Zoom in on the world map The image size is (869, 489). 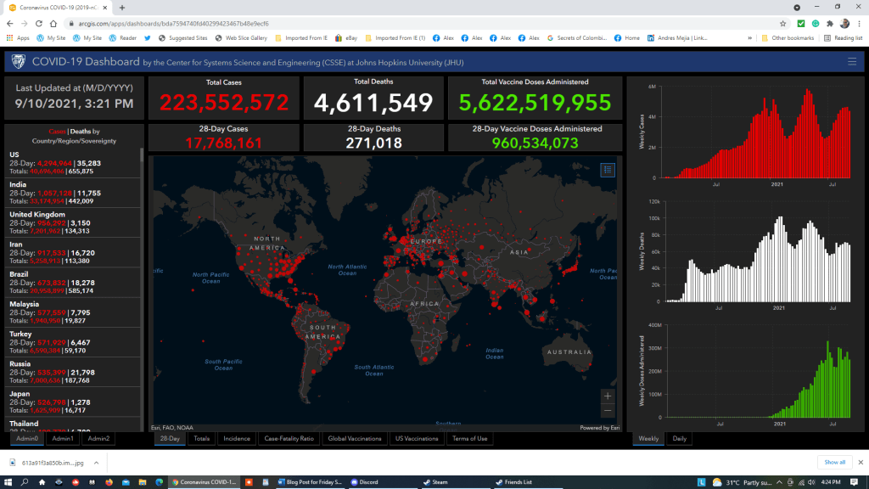pyautogui.click(x=607, y=396)
